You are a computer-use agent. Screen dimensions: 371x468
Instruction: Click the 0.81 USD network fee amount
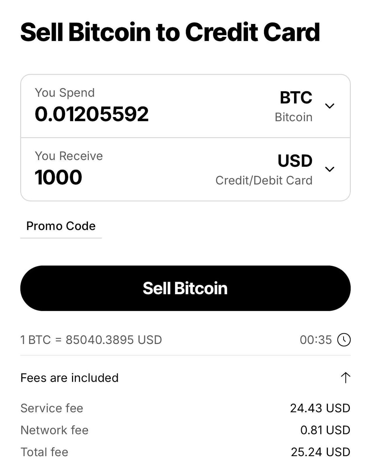(325, 430)
